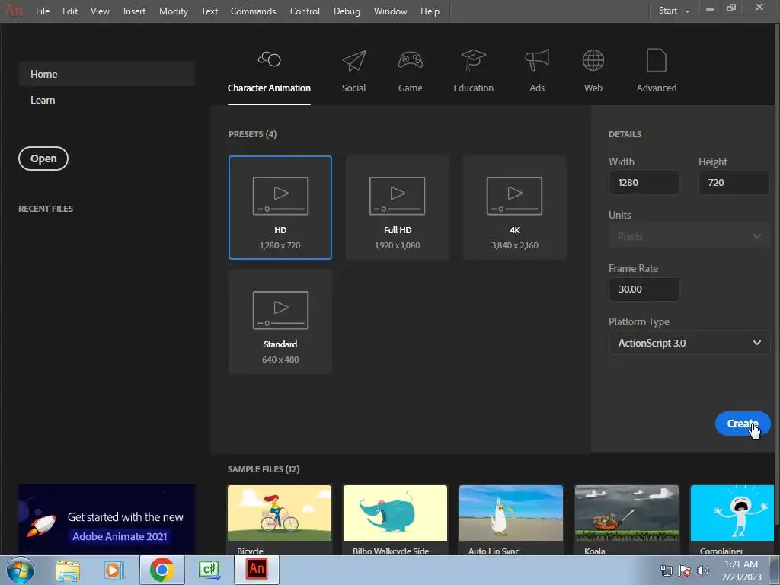Open the Text menu

coord(209,11)
